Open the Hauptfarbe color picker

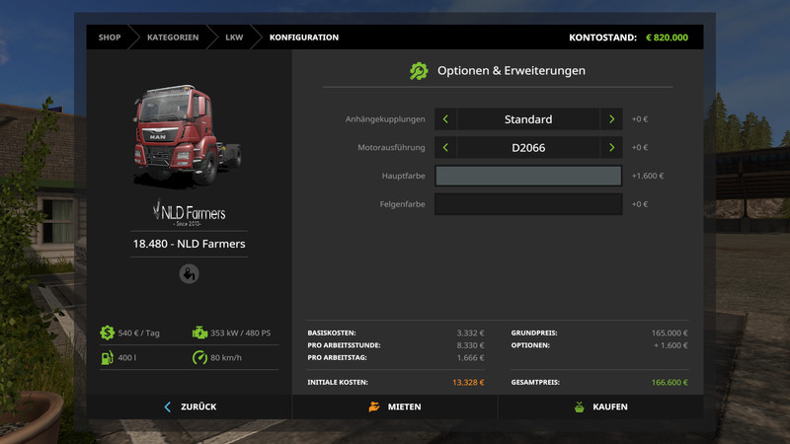click(528, 176)
